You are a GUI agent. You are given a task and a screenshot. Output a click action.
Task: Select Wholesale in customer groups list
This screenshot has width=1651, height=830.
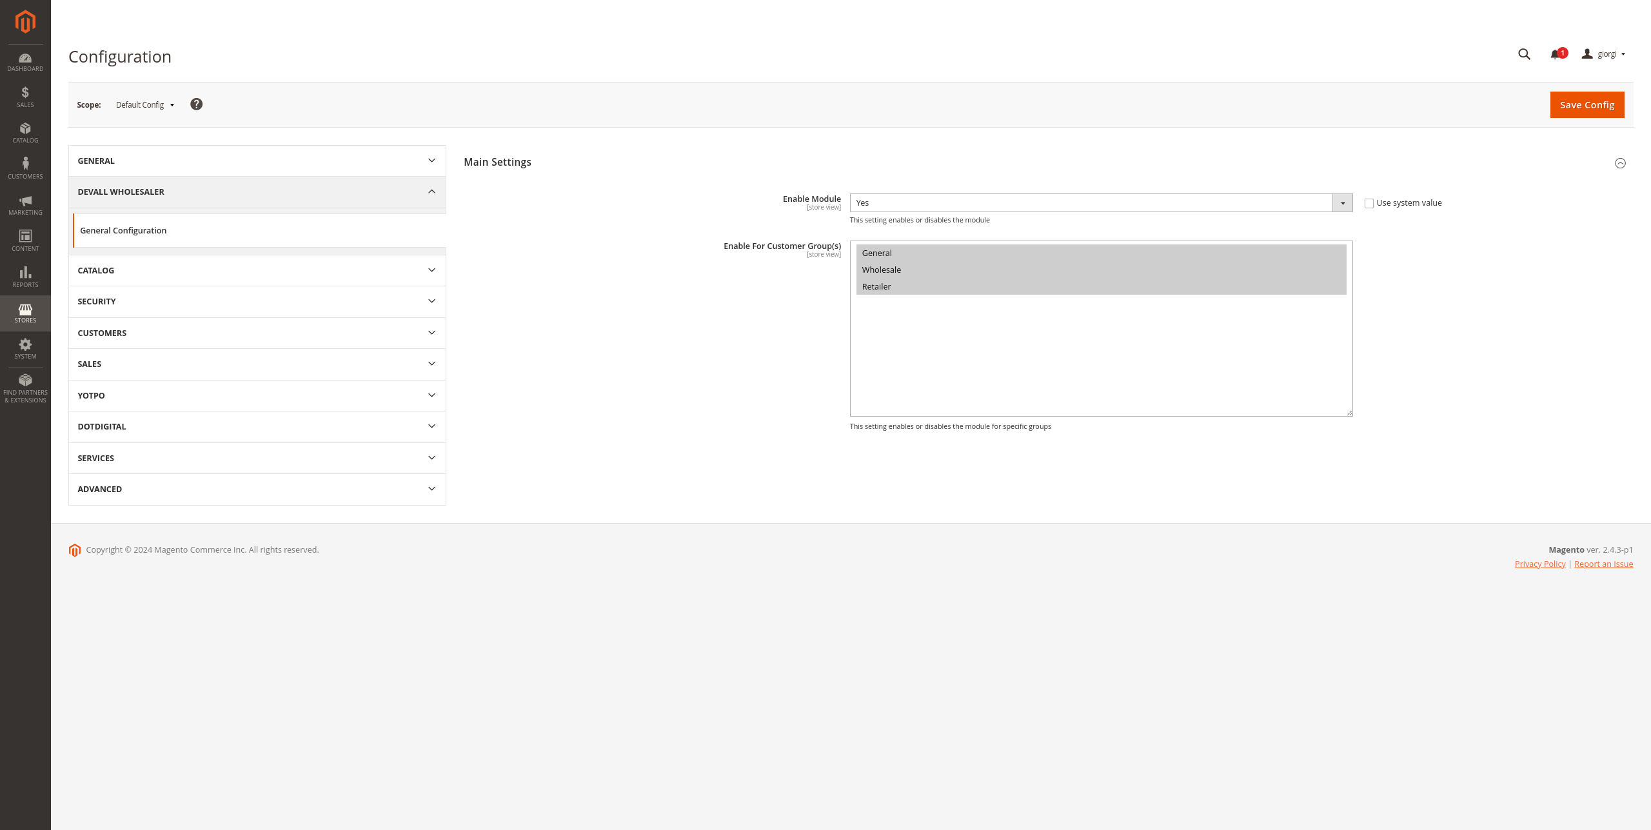pos(882,270)
